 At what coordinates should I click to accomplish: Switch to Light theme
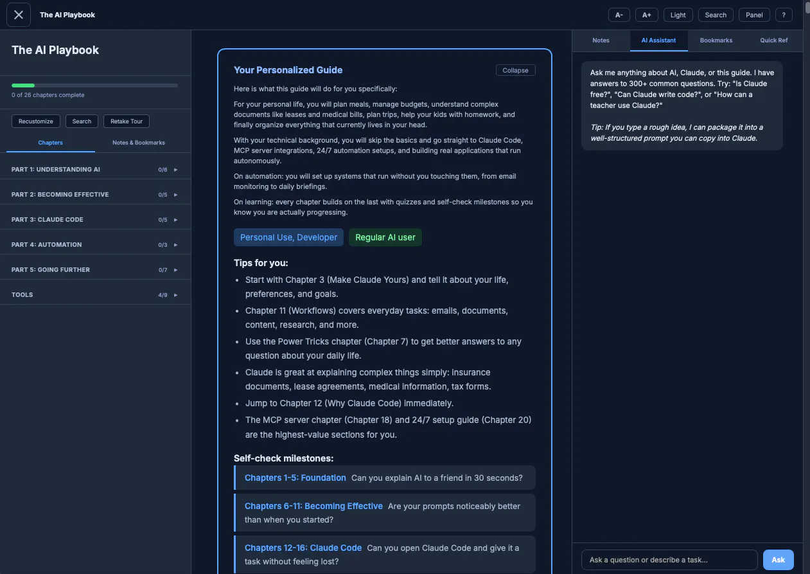(x=678, y=15)
